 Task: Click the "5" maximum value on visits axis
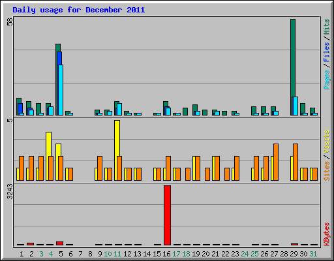click(x=10, y=120)
